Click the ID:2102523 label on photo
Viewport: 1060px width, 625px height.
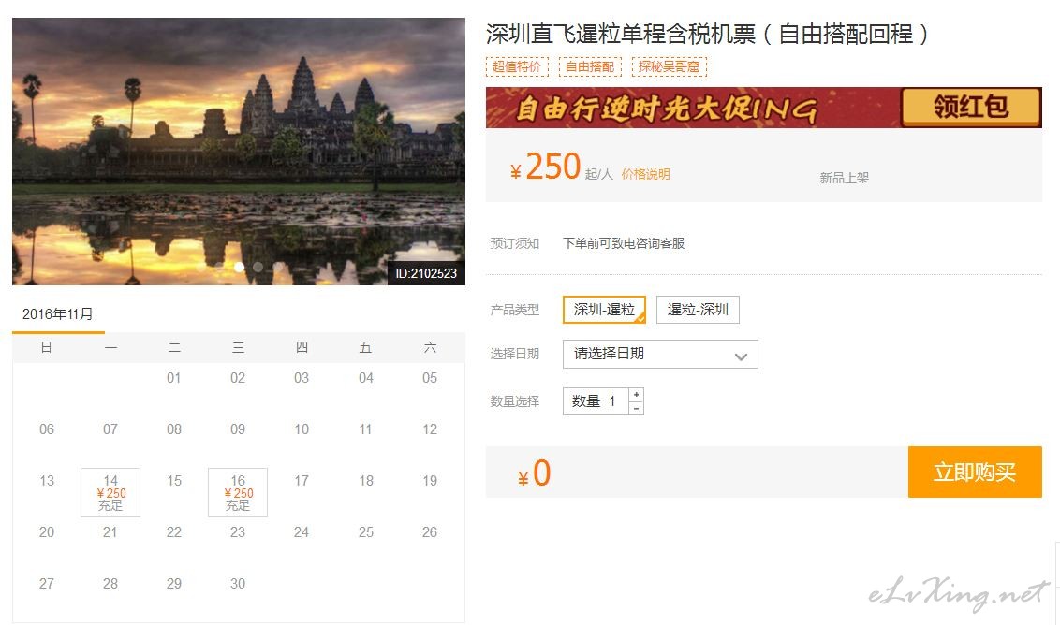(426, 273)
